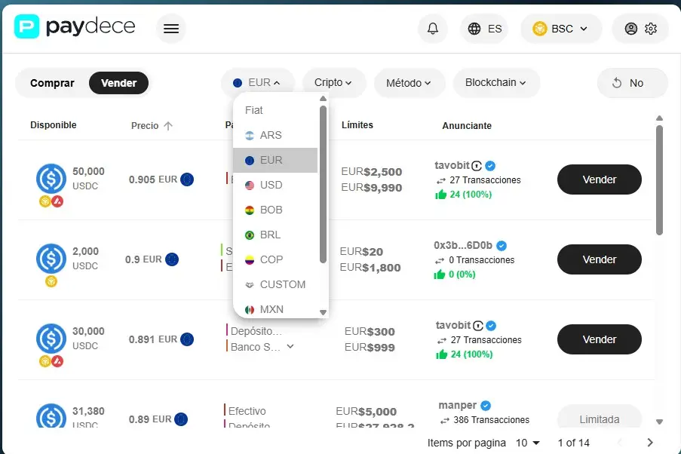Select the Vender toggle

click(118, 83)
